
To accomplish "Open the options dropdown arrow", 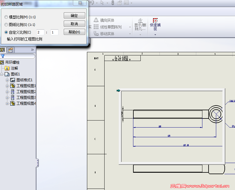I will pyautogui.click(x=131, y=3).
